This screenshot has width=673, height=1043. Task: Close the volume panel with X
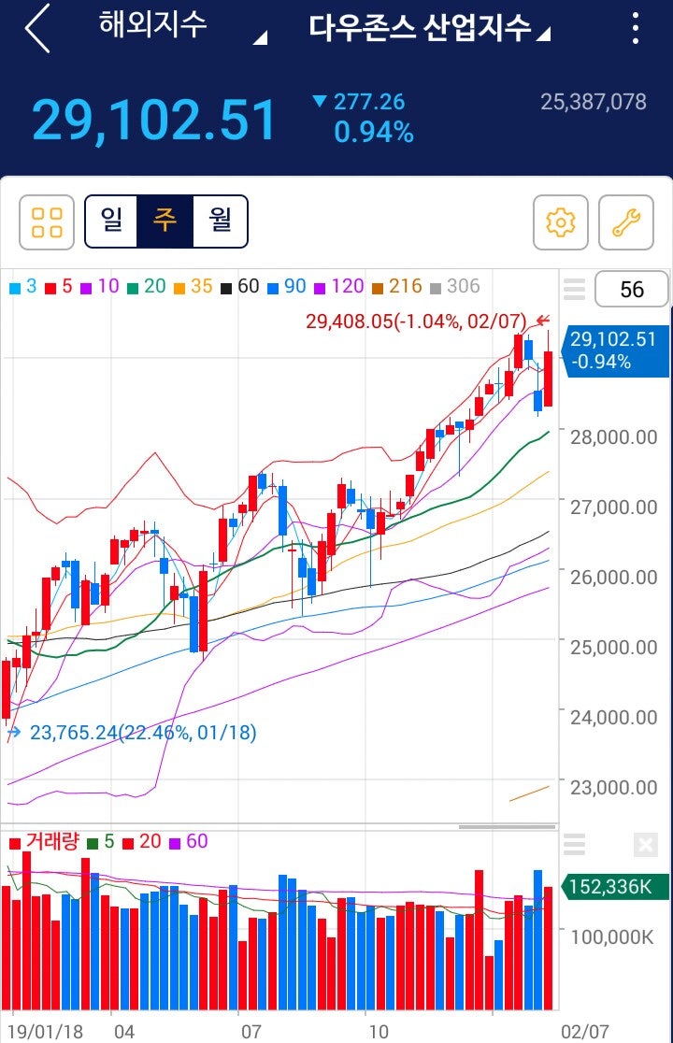pos(645,845)
